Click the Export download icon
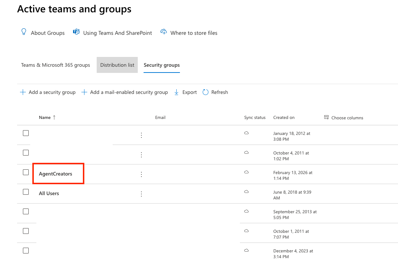Screen dimensions: 398x260 click(176, 92)
